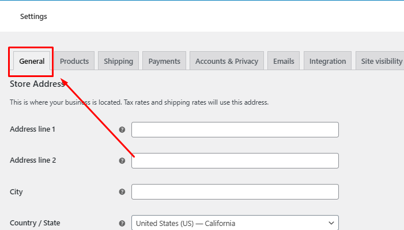The image size is (404, 230).
Task: Click help icon next to Address line 1
Action: tap(122, 130)
